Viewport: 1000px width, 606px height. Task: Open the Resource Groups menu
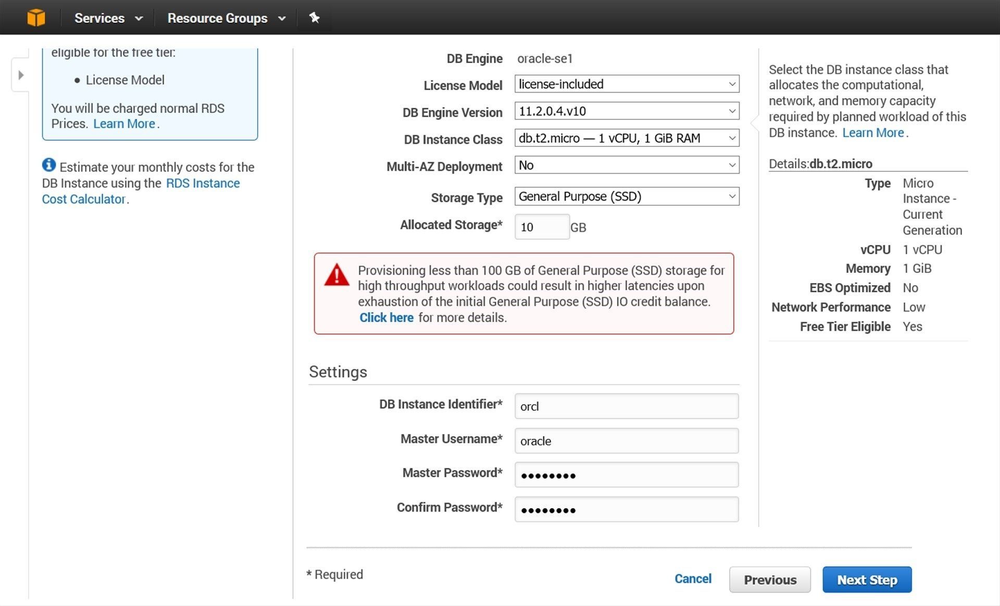pyautogui.click(x=227, y=18)
